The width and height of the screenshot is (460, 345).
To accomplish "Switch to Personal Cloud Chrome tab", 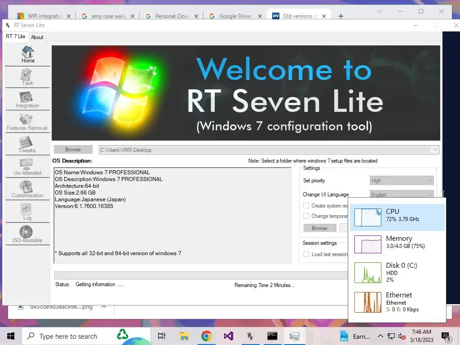I will tap(172, 16).
